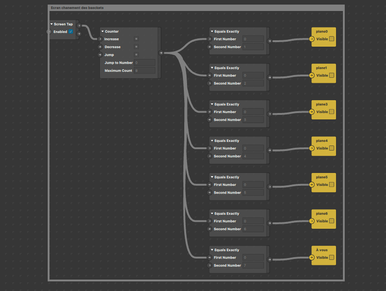Click the plane0 Visible input port

(x=312, y=39)
